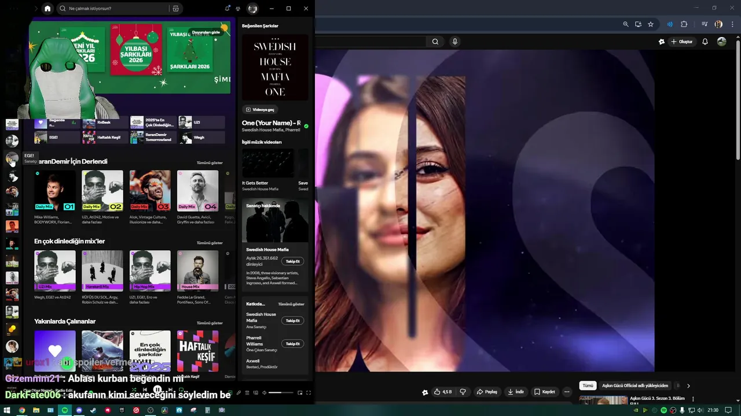Open Liked Songs heart tile in recents
Image resolution: width=741 pixels, height=416 pixels.
pos(55,351)
